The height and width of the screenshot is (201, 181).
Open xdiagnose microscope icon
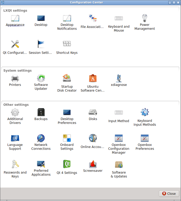pyautogui.click(x=119, y=78)
